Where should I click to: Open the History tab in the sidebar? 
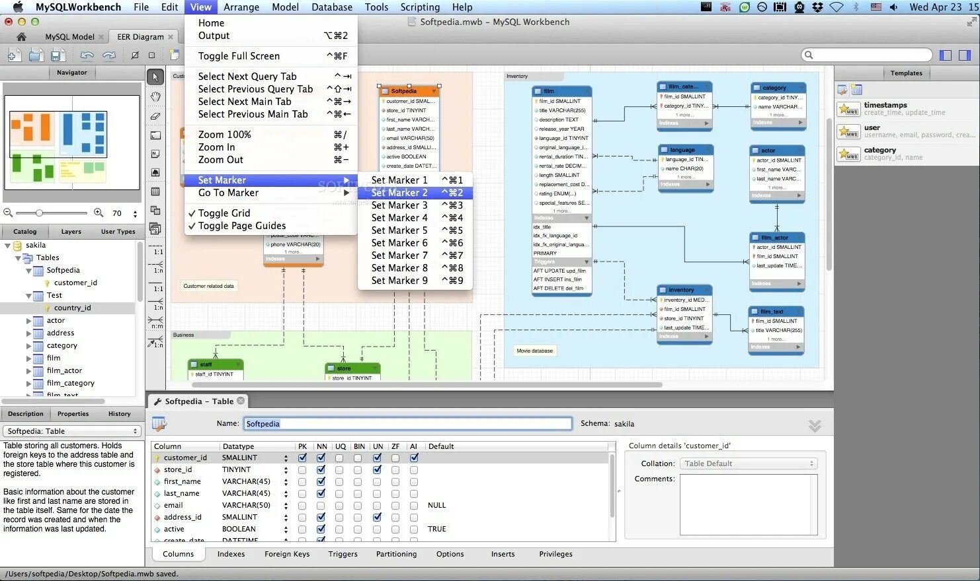coord(119,414)
